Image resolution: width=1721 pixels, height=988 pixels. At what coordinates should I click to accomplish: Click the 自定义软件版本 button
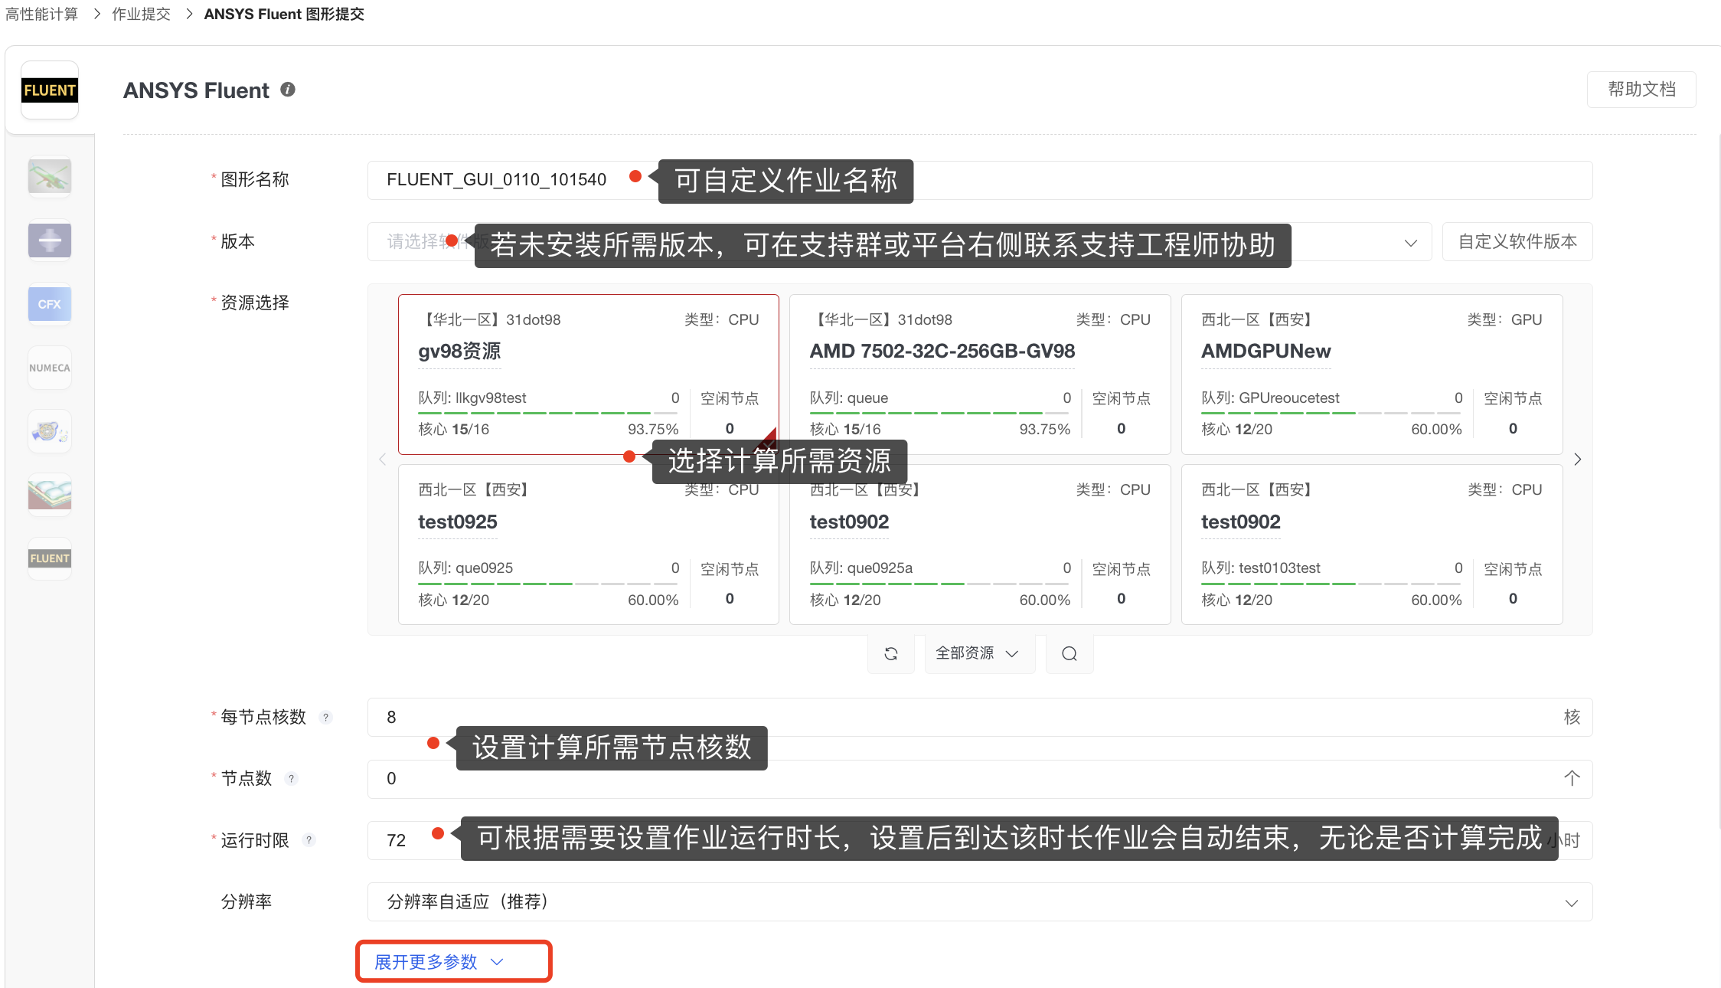(1517, 242)
